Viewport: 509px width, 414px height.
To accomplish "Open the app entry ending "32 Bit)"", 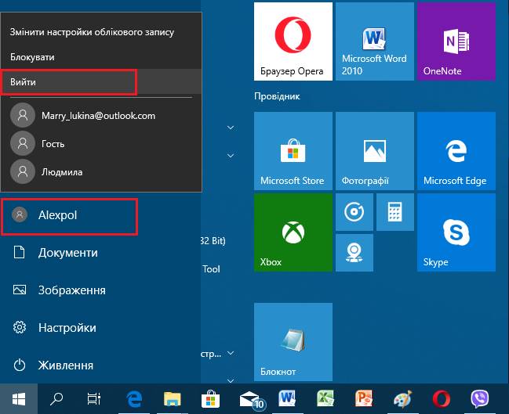I will pyautogui.click(x=213, y=241).
